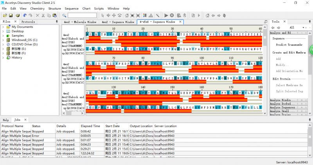
Task: Close the Files panel tab
Action: (x=15, y=21)
